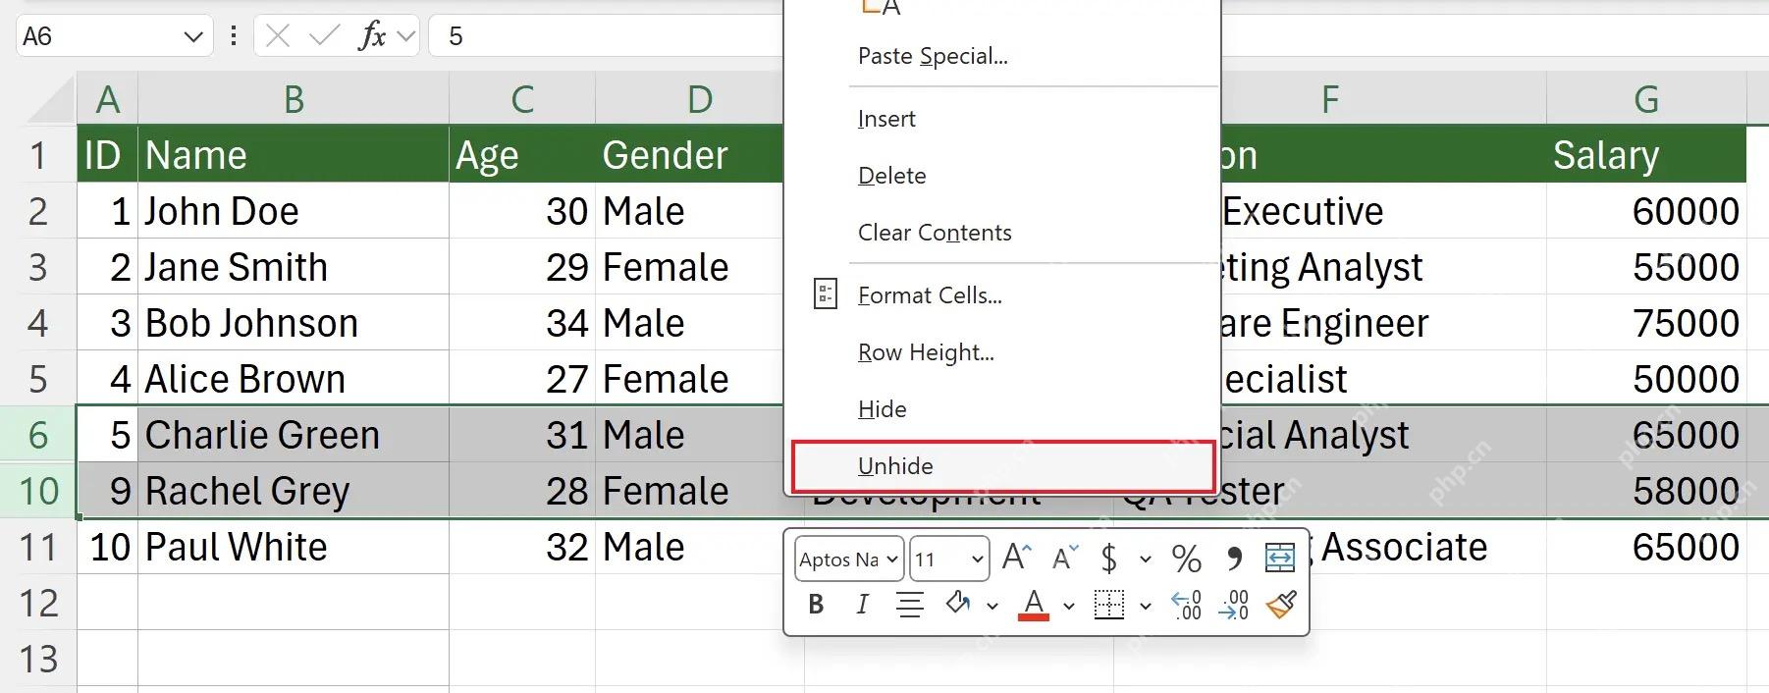This screenshot has width=1769, height=693.
Task: Click the Format Cells menu icon
Action: coord(826,294)
